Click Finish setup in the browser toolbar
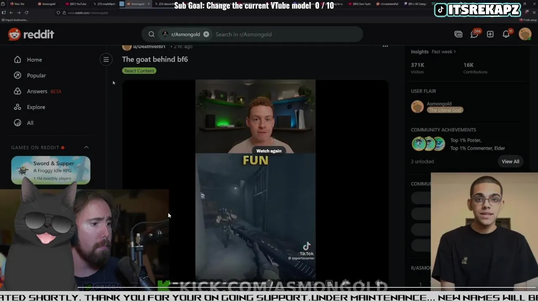Screen dimensions: 538x302 (x=529, y=20)
